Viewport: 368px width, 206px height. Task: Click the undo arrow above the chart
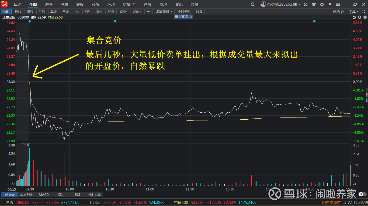tap(355, 17)
